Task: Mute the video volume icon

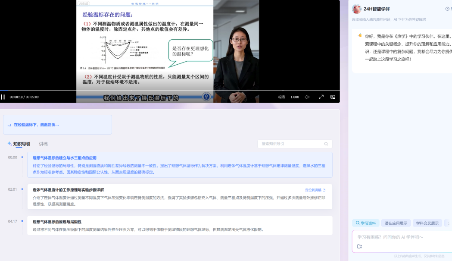Action: (x=307, y=97)
